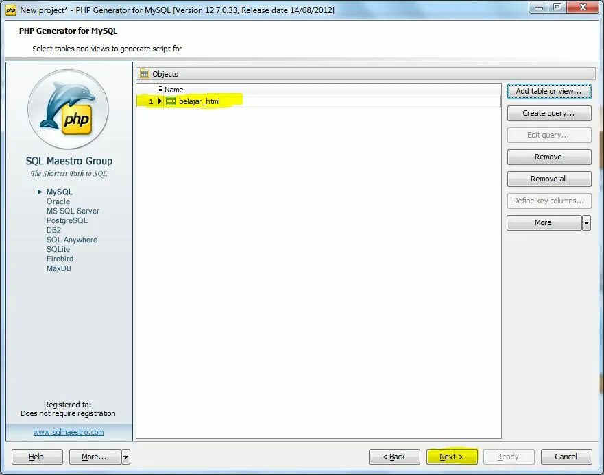Minimize the PHP Generator window
This screenshot has height=475, width=604.
[539, 7]
